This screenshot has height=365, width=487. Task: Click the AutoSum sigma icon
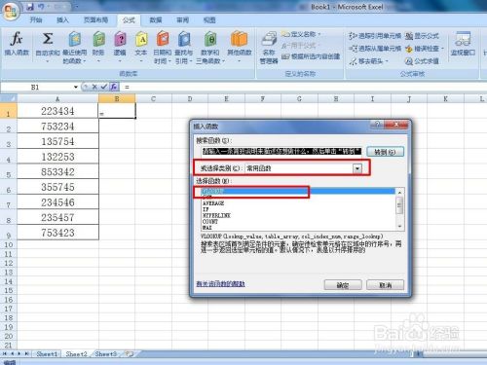(48, 40)
